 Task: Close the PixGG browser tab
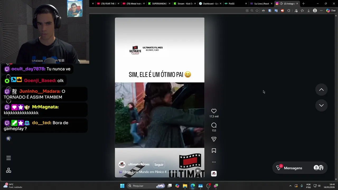click(246, 4)
